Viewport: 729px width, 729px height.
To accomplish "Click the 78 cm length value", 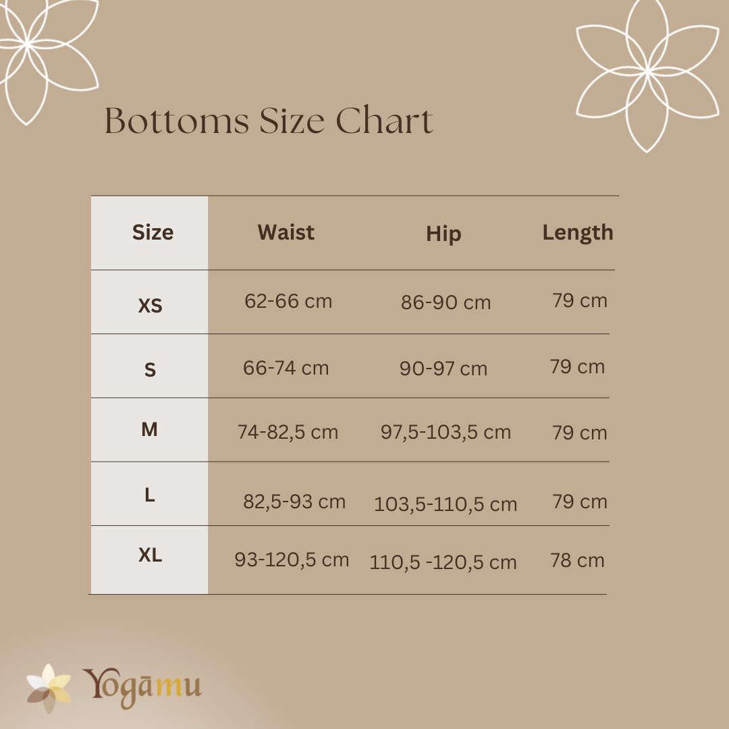I will [577, 560].
